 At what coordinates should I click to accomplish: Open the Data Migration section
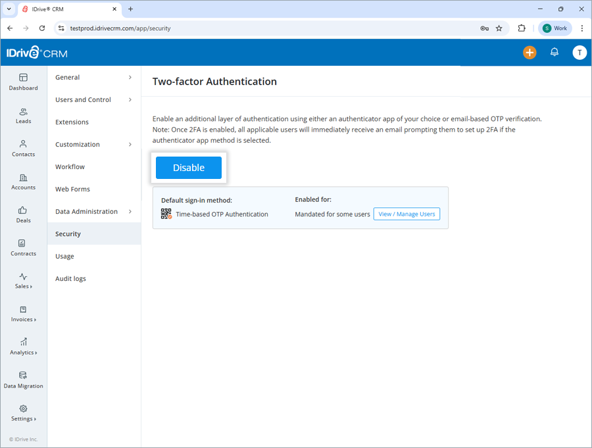[23, 380]
